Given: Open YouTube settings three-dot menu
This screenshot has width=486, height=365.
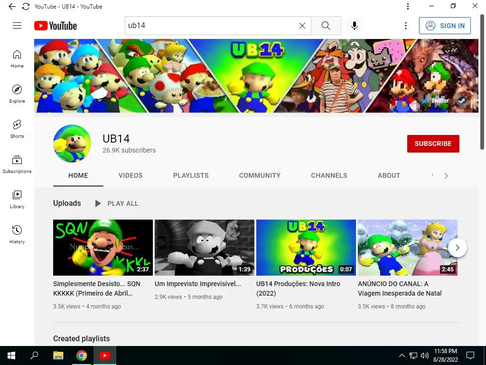Looking at the screenshot, I should 405,26.
